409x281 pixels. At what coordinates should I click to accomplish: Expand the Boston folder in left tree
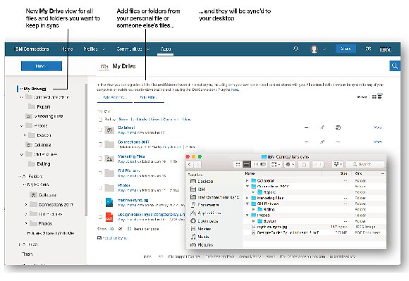click(x=25, y=135)
